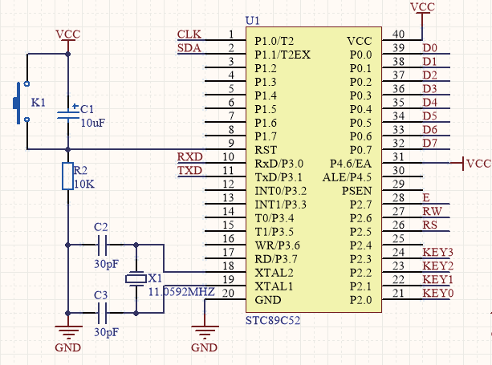This screenshot has width=492, height=365.
Task: Click the P1.0/T2 pin name
Action: pos(274,41)
